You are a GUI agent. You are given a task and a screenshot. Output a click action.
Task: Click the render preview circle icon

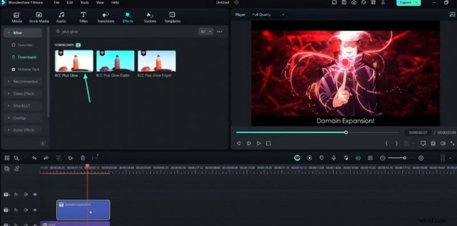point(309,158)
